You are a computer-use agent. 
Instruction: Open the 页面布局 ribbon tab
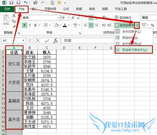click(50, 9)
